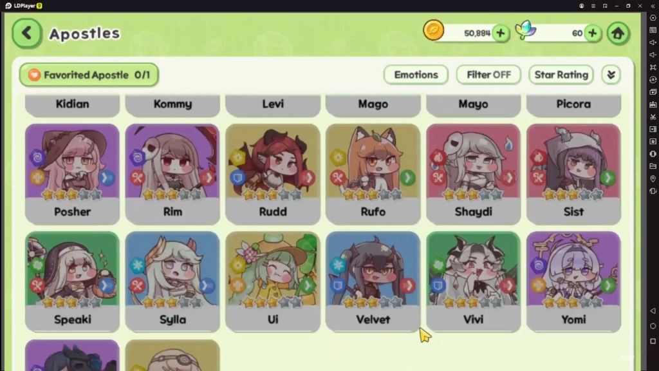Click the gold coin currency icon
This screenshot has width=659, height=371.
coord(433,30)
